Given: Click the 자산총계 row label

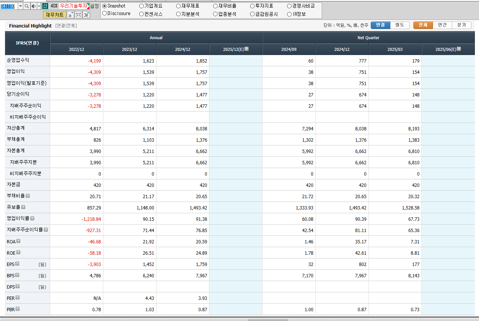Looking at the screenshot, I should coord(15,128).
